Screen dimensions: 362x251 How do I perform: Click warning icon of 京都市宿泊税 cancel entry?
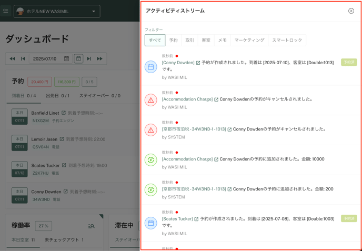(151, 130)
